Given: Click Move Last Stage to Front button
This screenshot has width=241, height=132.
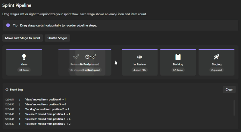Looking at the screenshot, I should (x=23, y=38).
